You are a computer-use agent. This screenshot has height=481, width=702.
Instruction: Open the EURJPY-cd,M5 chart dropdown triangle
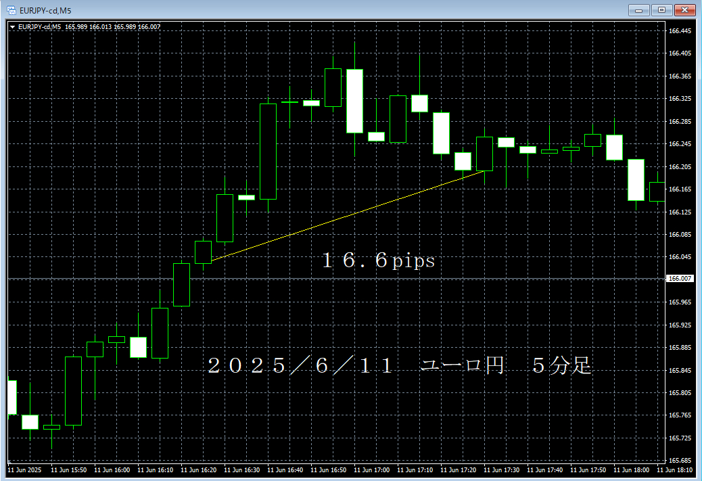click(x=12, y=26)
